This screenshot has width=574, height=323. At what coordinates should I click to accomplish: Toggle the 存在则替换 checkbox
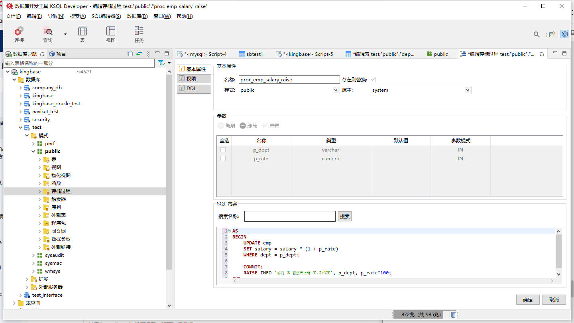(x=373, y=79)
